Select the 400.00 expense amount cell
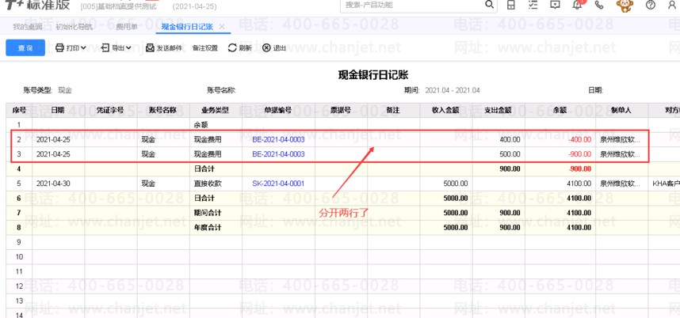 pos(499,140)
